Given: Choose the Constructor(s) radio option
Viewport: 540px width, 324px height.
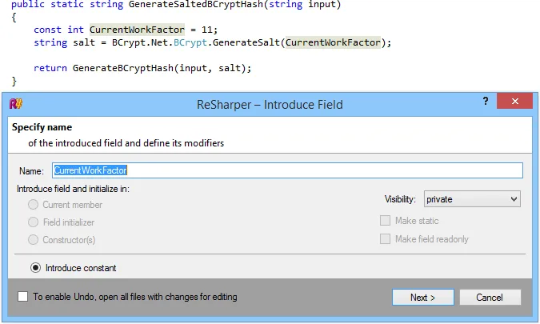Looking at the screenshot, I should 34,240.
